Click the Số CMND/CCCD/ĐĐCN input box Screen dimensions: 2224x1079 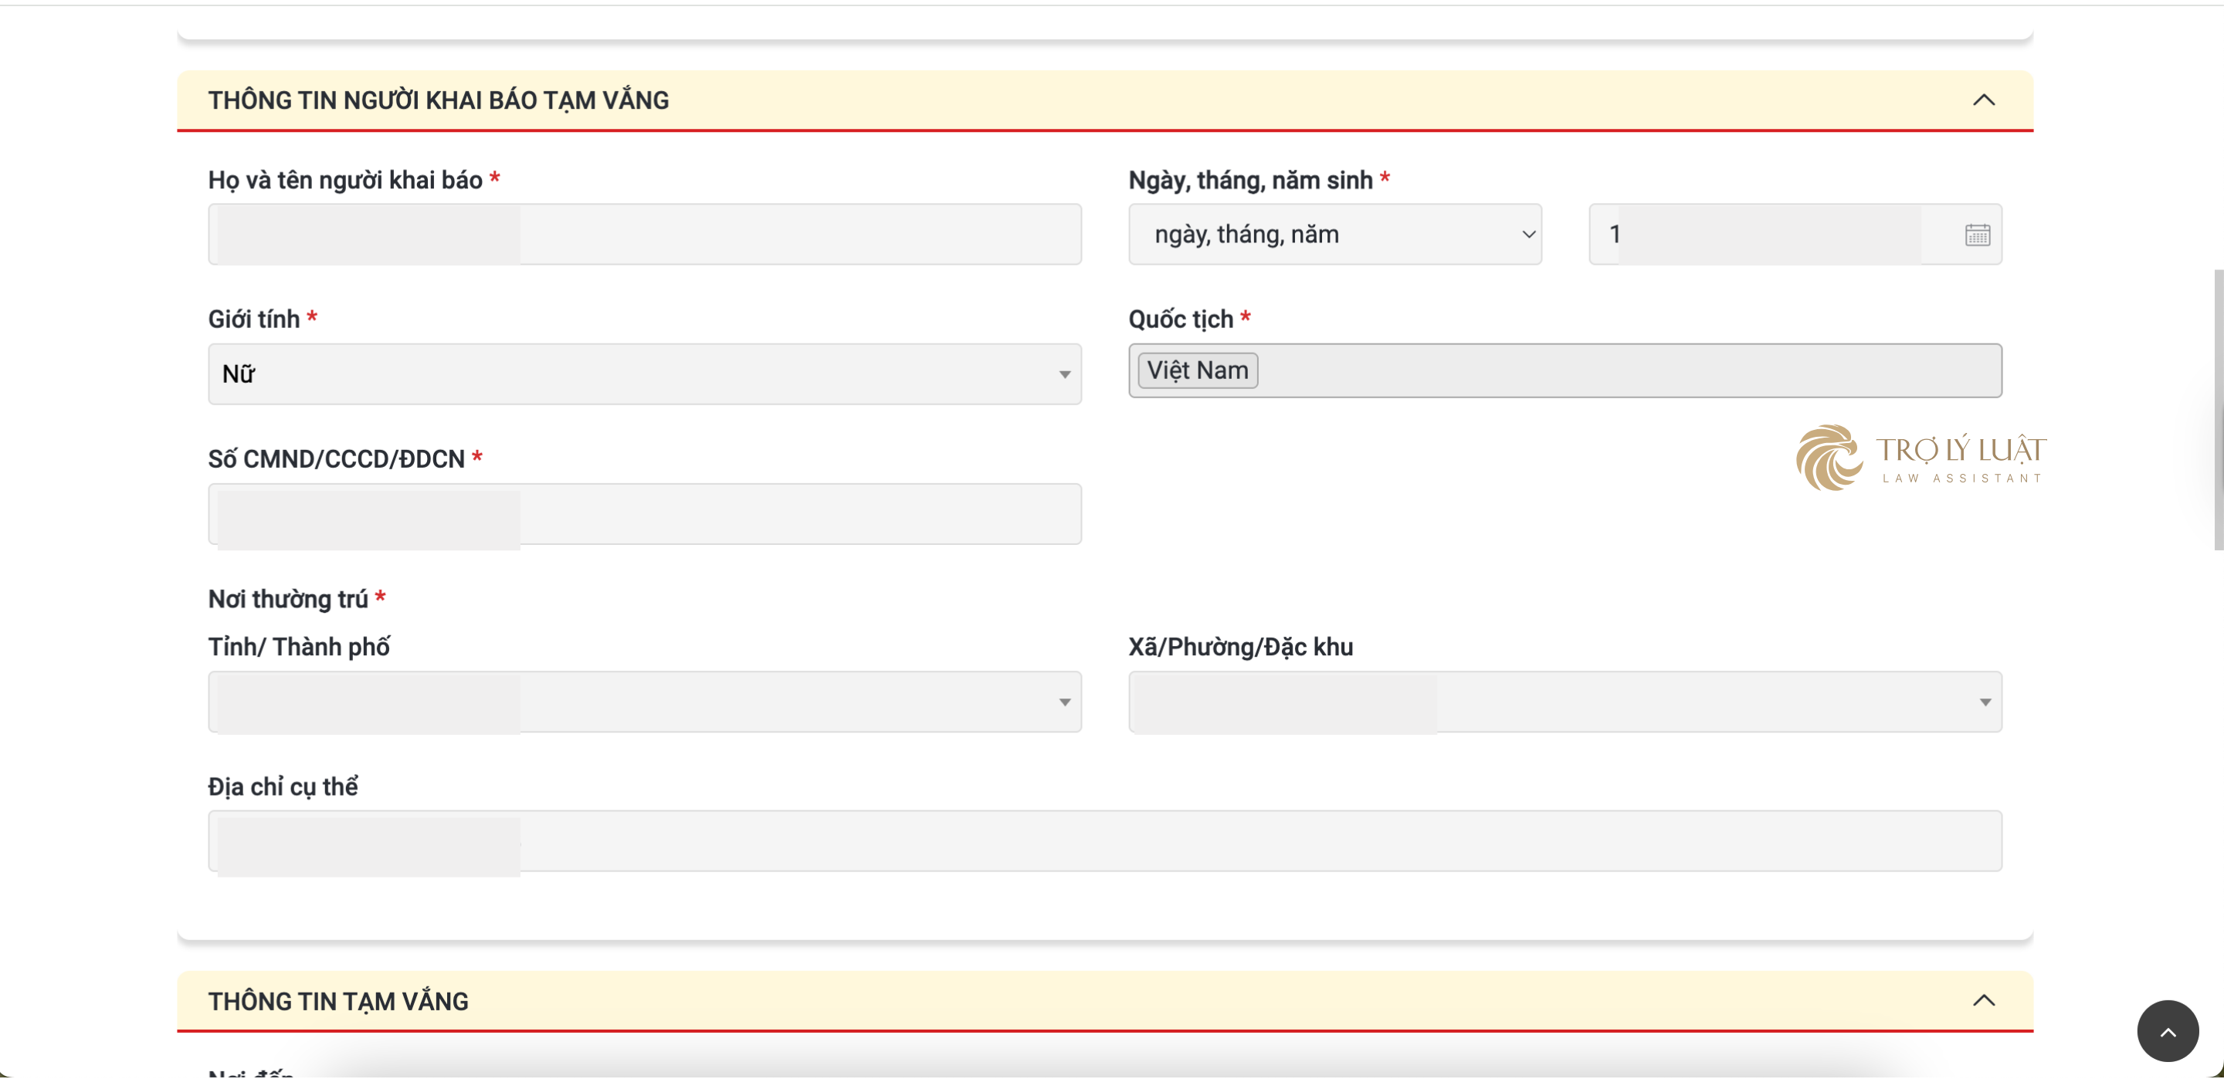tap(643, 515)
